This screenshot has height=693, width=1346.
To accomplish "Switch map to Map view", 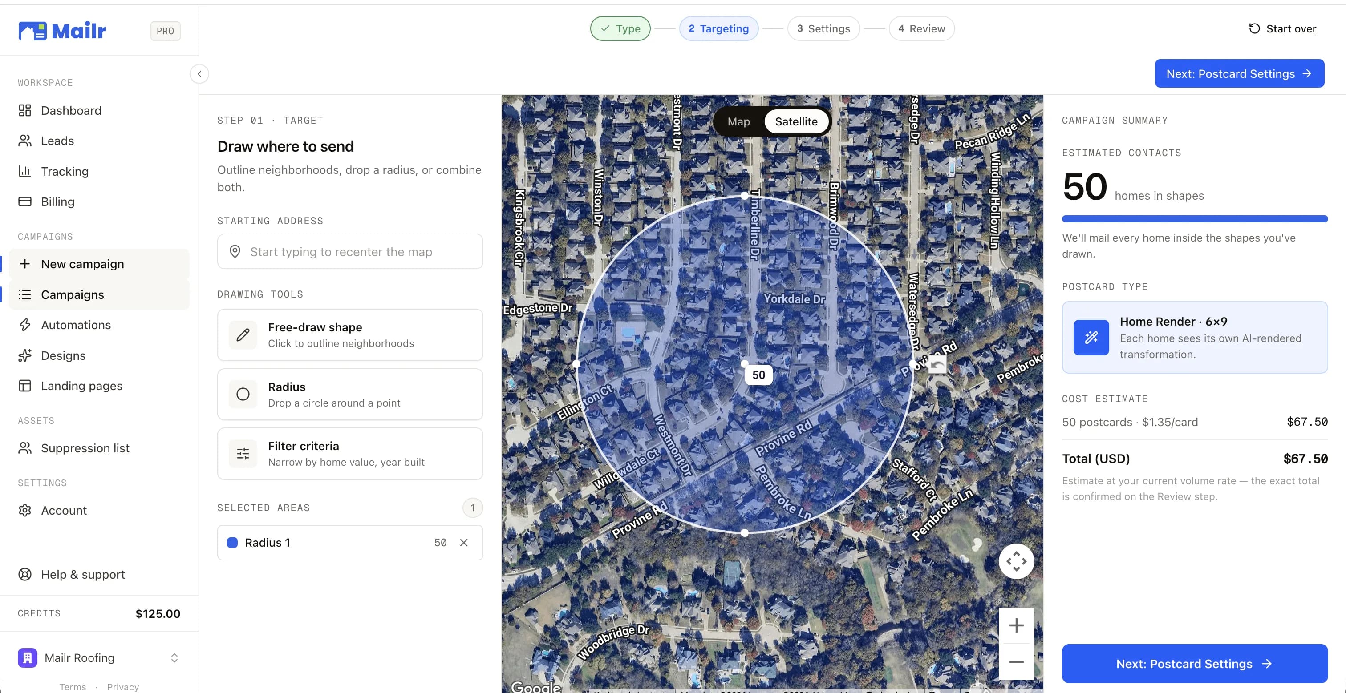I will coord(738,121).
